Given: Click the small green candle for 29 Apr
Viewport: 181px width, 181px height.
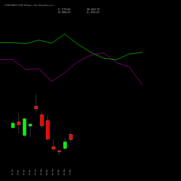Looking at the screenshot, I should [x=30, y=125].
